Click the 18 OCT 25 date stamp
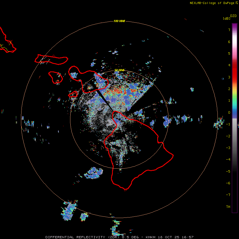Image resolution: width=239 pixels, height=239 pixels. [x=169, y=237]
